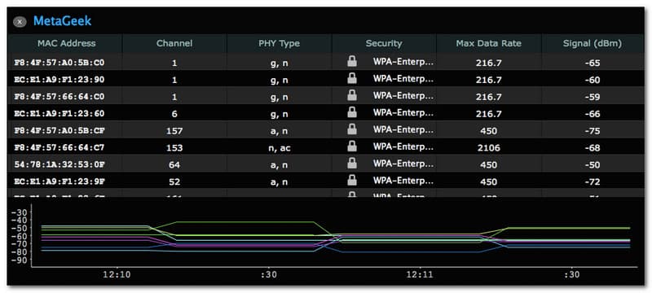652x293 pixels.
Task: Select MAC address F8:4F:57:66:64:C7
Action: pyautogui.click(x=59, y=148)
